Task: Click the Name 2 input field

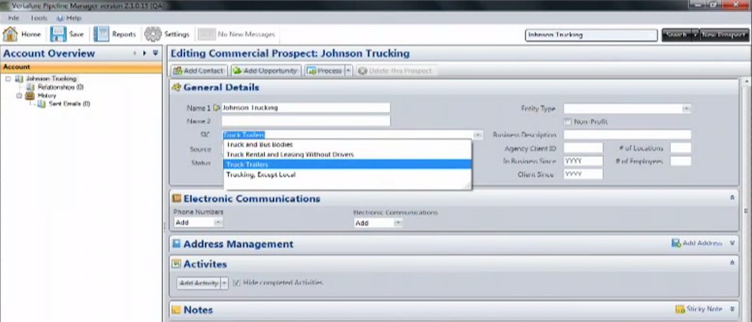Action: pos(306,121)
